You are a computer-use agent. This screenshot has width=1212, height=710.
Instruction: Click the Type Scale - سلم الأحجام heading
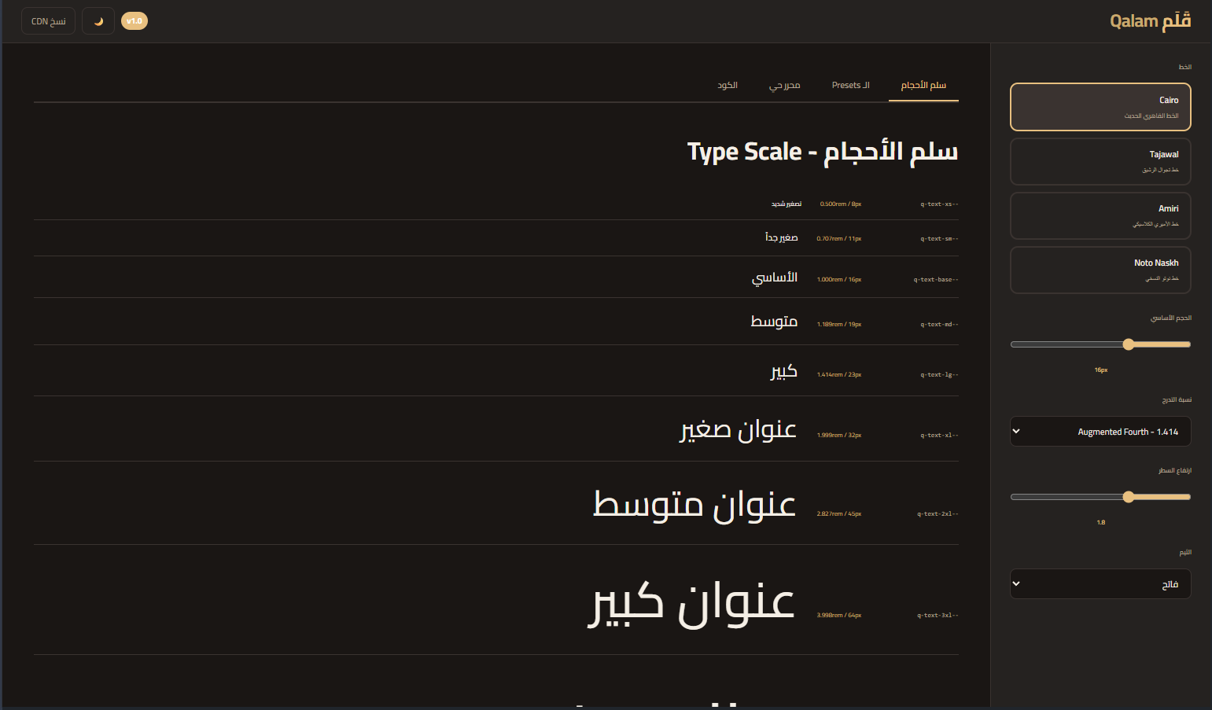coord(823,152)
